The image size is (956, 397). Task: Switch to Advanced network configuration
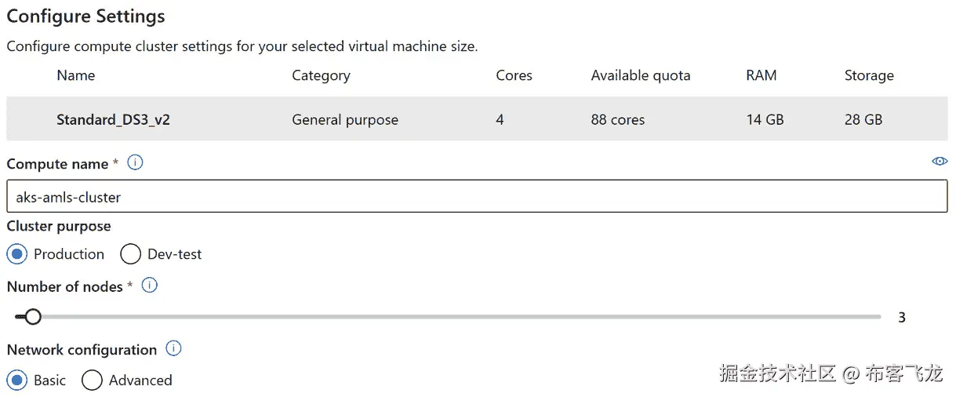click(x=92, y=381)
